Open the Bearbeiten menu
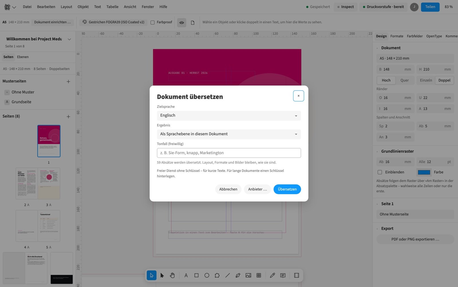 (x=46, y=7)
